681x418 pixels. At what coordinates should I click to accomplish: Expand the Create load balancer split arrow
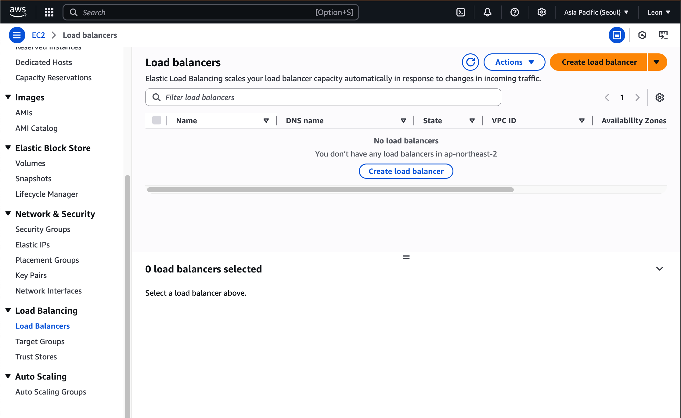coord(657,62)
